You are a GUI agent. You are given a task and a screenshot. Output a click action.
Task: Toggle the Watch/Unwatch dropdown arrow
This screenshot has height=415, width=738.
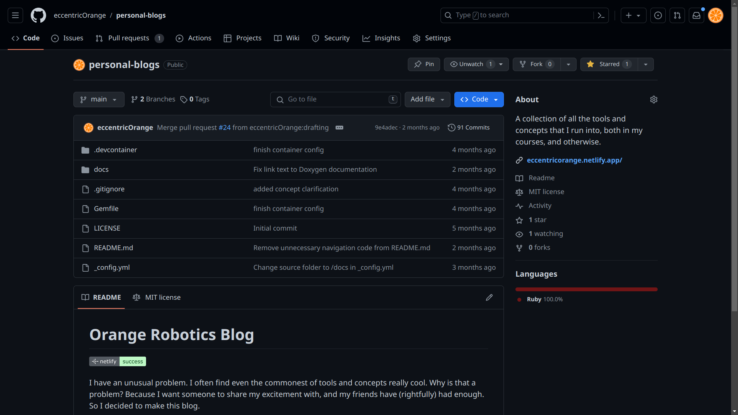[x=502, y=64]
